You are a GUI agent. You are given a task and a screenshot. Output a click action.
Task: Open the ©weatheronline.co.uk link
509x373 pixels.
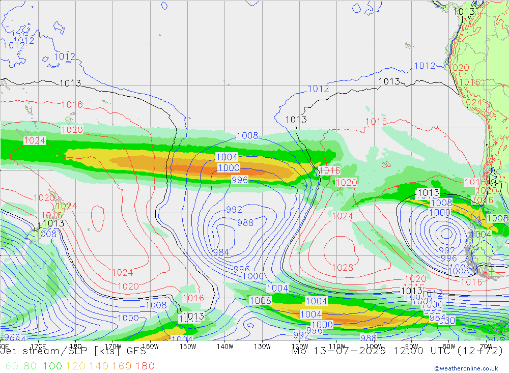click(466, 368)
